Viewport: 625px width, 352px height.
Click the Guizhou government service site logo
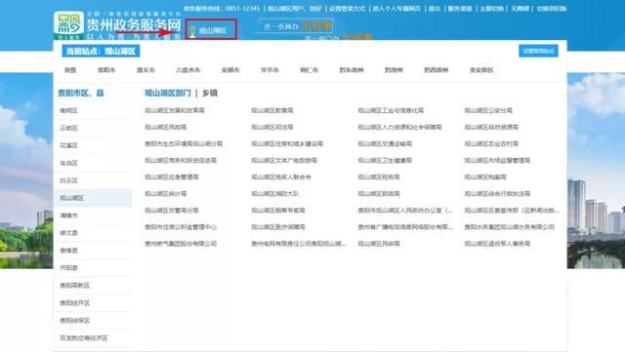(x=117, y=26)
